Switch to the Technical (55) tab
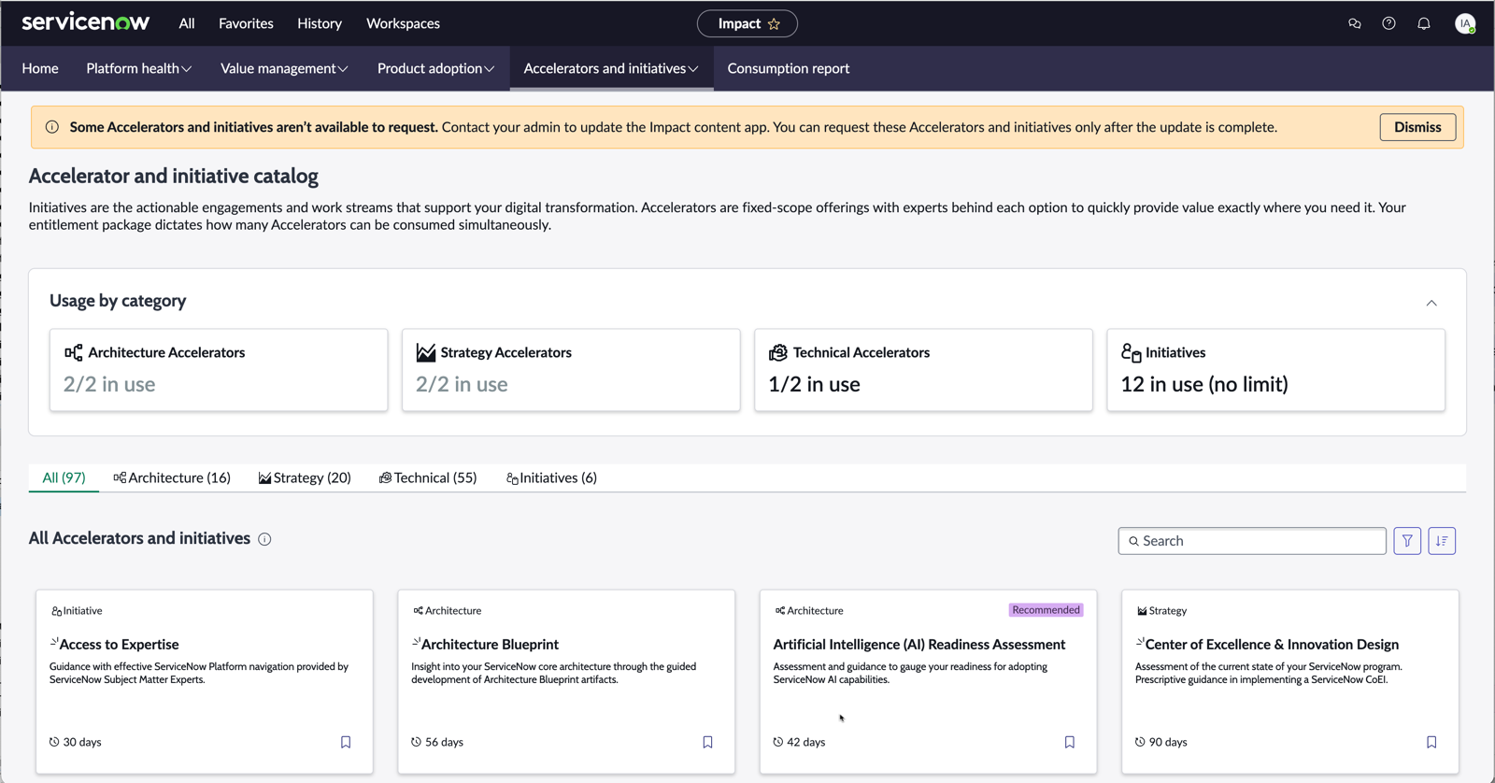Image resolution: width=1495 pixels, height=783 pixels. pos(428,477)
